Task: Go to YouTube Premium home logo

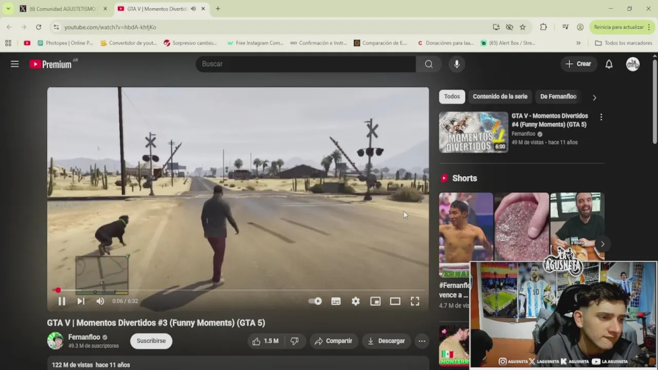Action: pyautogui.click(x=50, y=64)
